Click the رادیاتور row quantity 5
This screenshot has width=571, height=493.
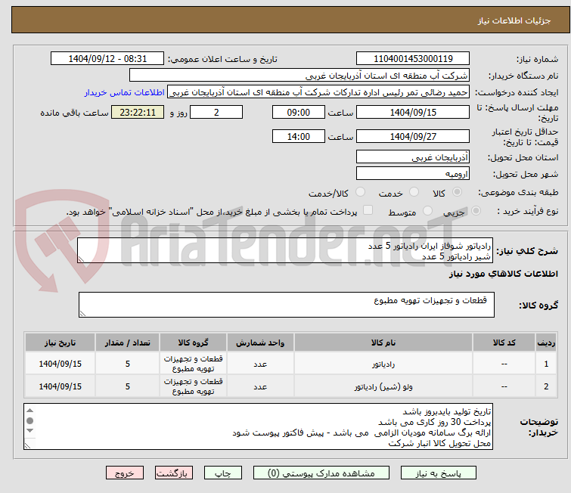tap(128, 364)
